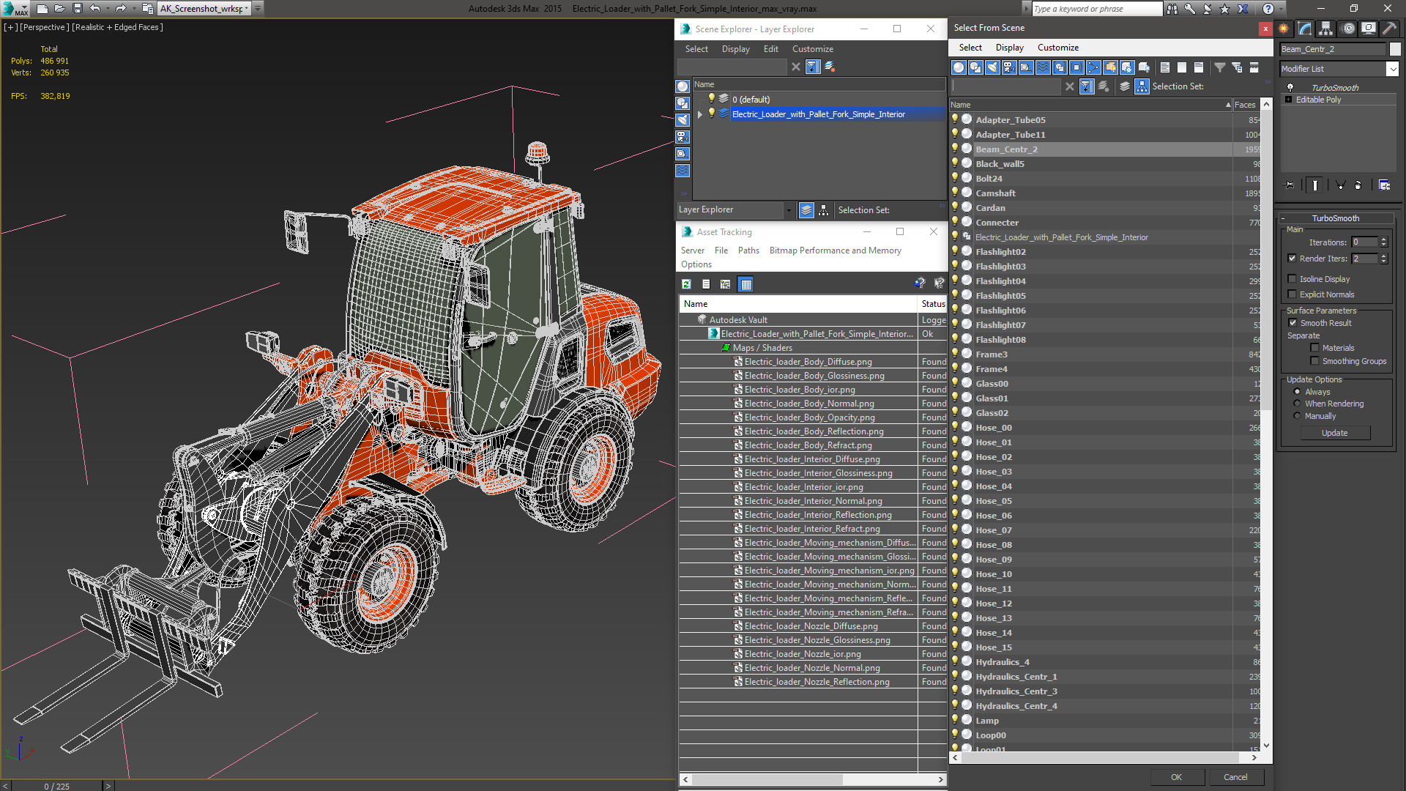Open Select menu in Select From Scene
Viewport: 1406px width, 791px height.
970,48
